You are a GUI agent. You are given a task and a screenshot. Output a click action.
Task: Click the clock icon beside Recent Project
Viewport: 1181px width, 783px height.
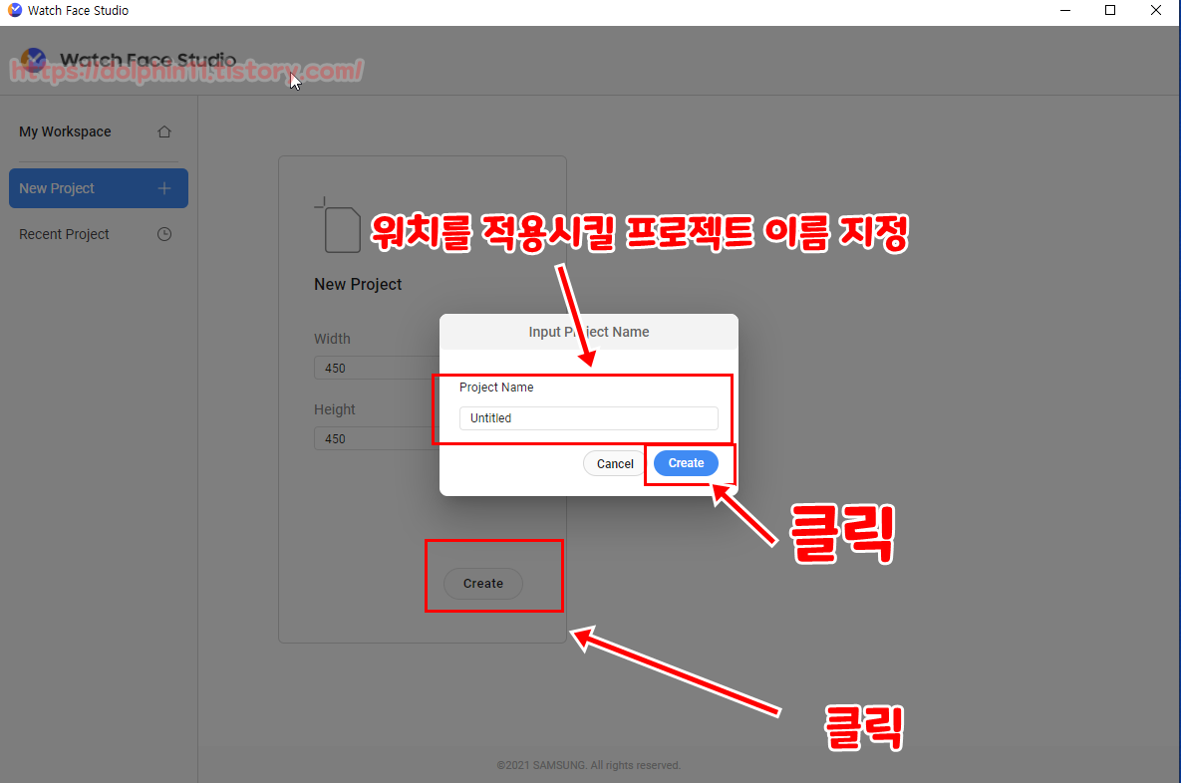(164, 234)
